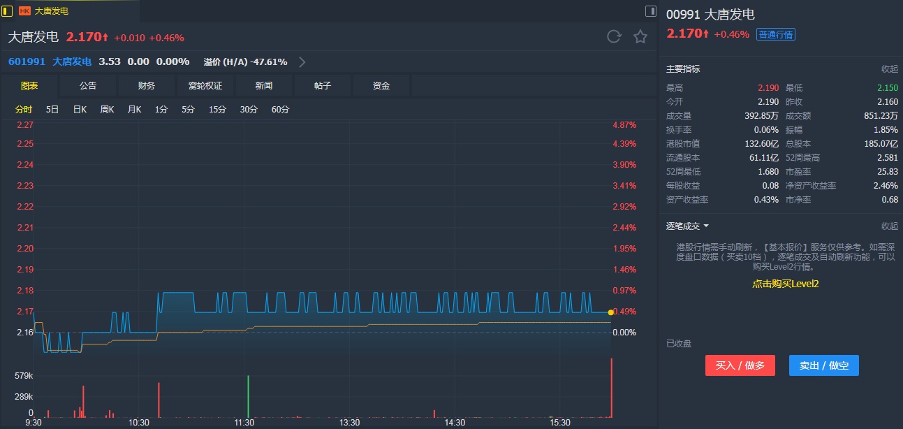The image size is (903, 429).
Task: Open the 资金 tab
Action: coord(381,86)
